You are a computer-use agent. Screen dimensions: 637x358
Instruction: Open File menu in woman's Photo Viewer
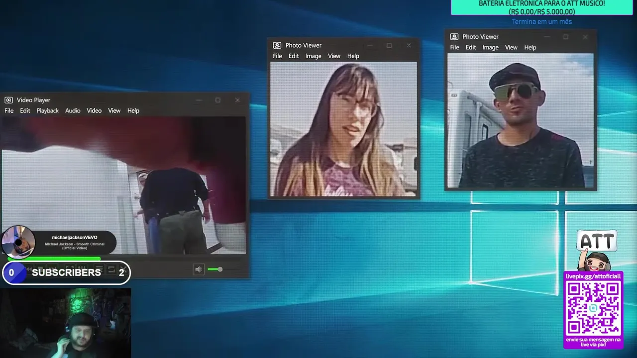[277, 56]
